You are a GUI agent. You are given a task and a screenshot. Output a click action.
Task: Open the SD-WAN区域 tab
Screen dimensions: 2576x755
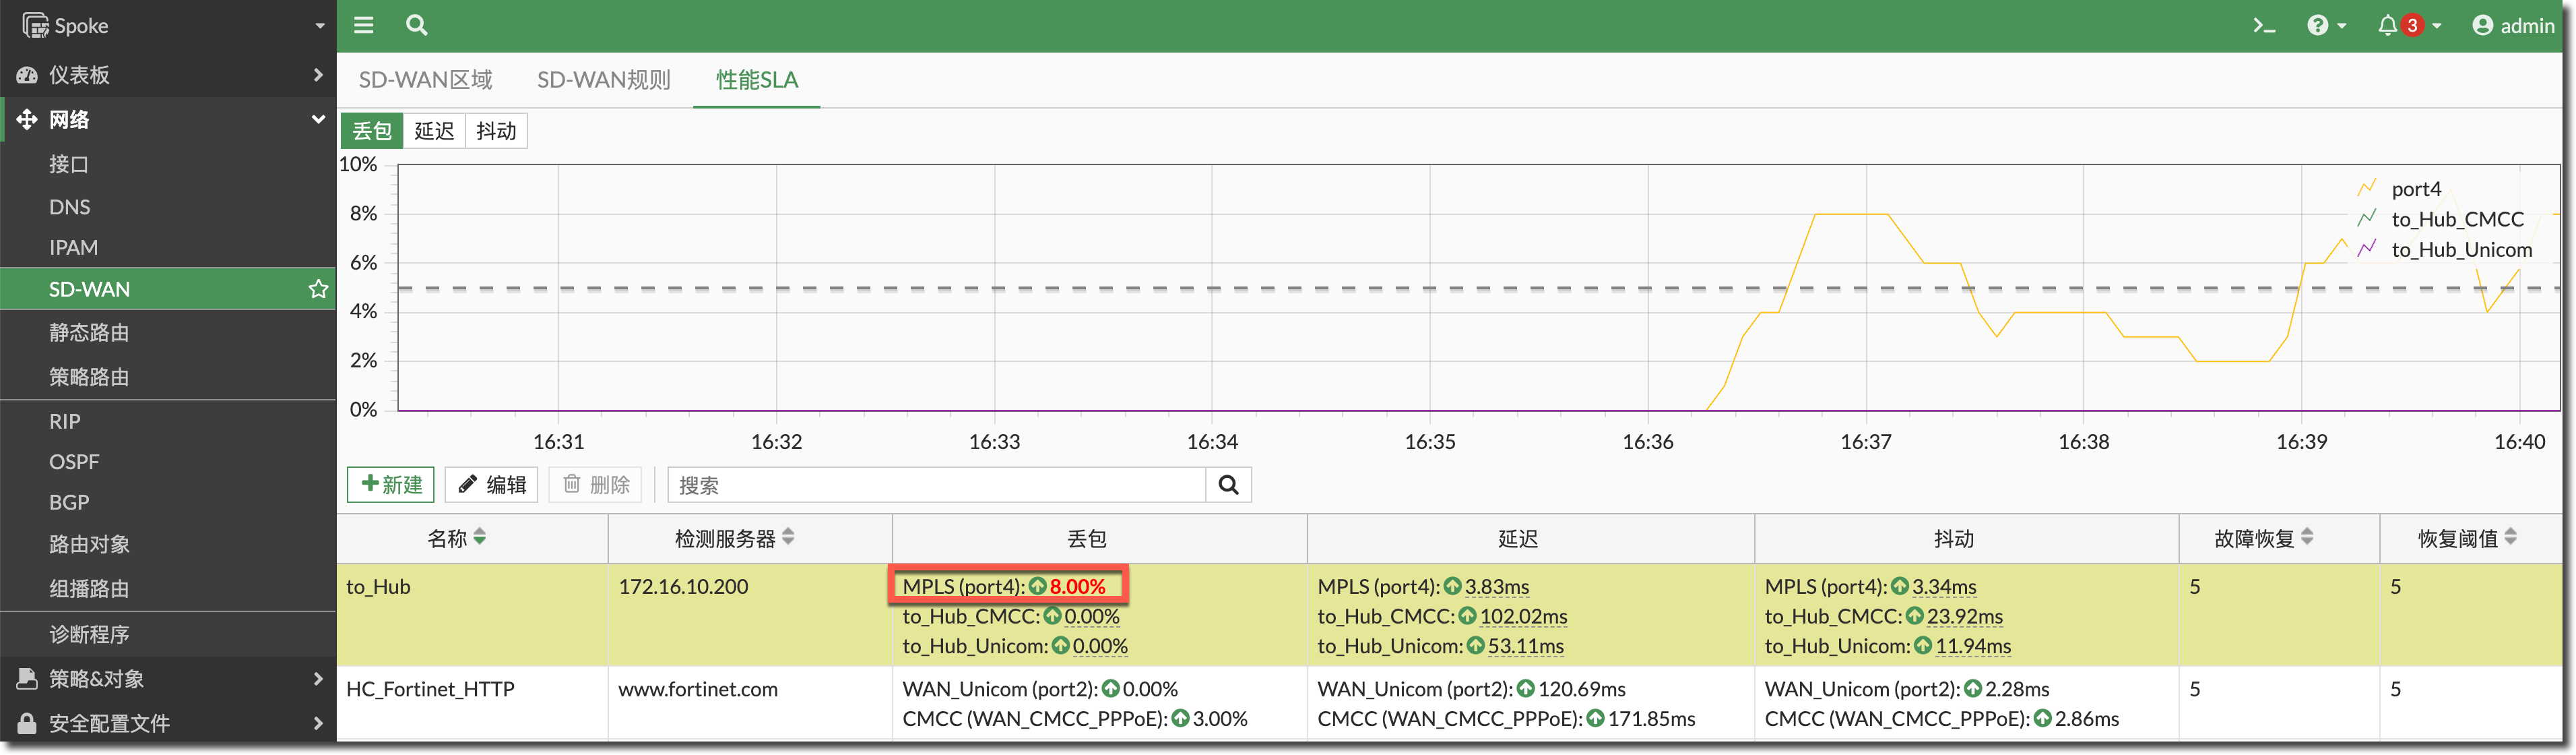click(426, 80)
